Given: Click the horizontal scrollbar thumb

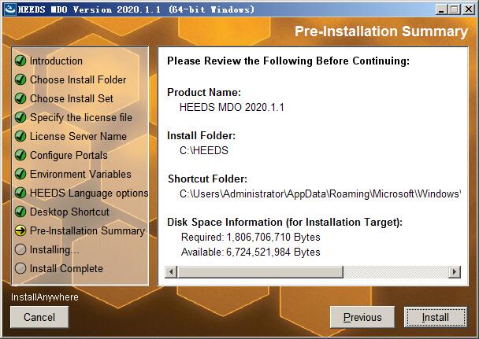Looking at the screenshot, I should 260,271.
